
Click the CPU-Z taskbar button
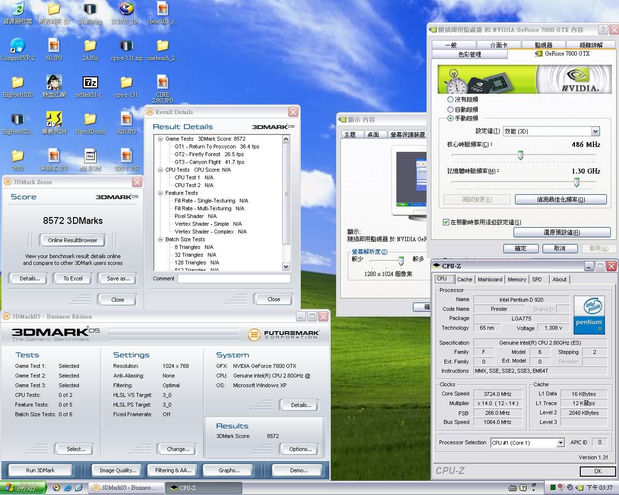[x=203, y=488]
